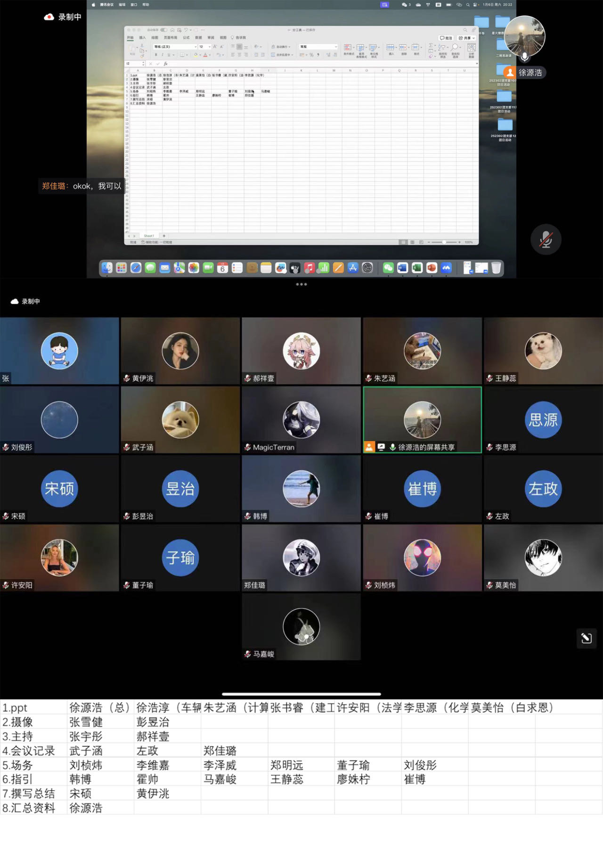Image resolution: width=603 pixels, height=853 pixels.
Task: Click the 批注 comments button
Action: 446,38
